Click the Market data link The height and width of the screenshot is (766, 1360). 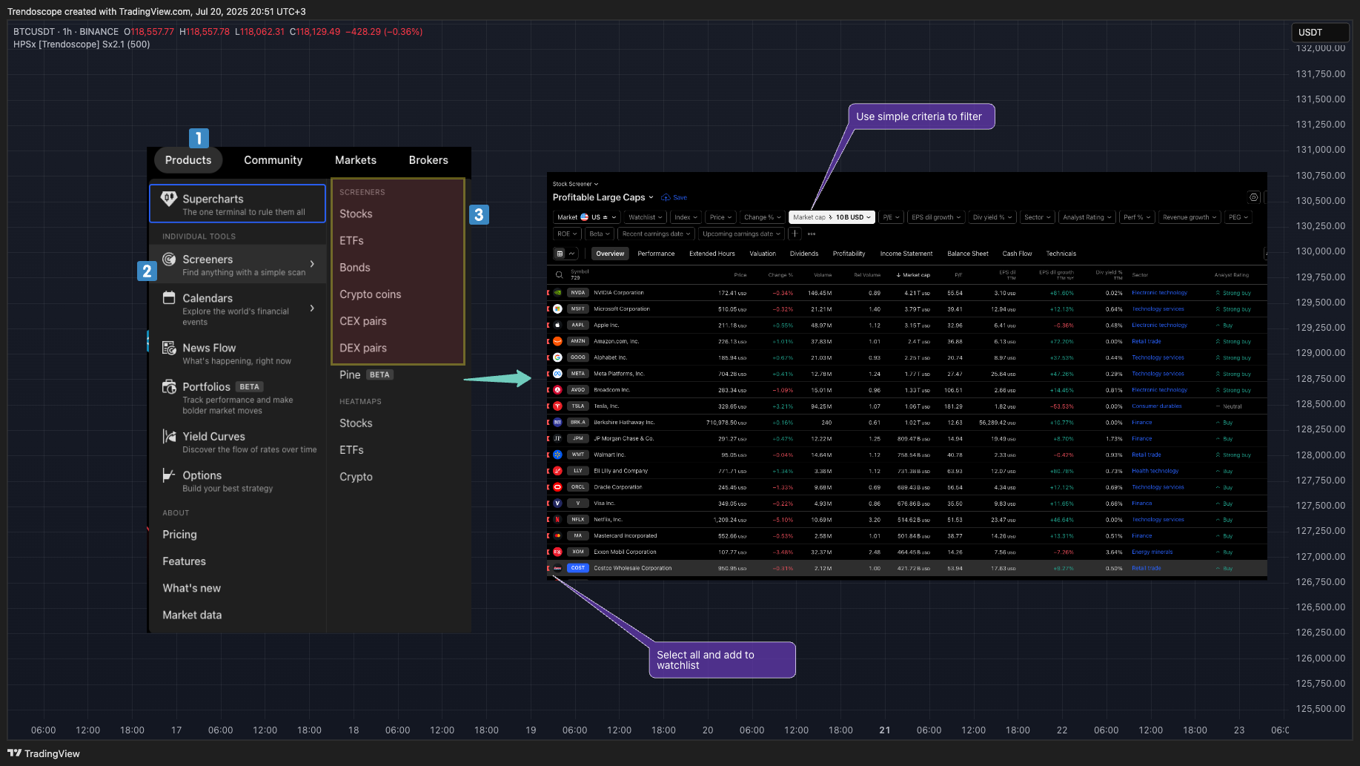click(x=192, y=615)
